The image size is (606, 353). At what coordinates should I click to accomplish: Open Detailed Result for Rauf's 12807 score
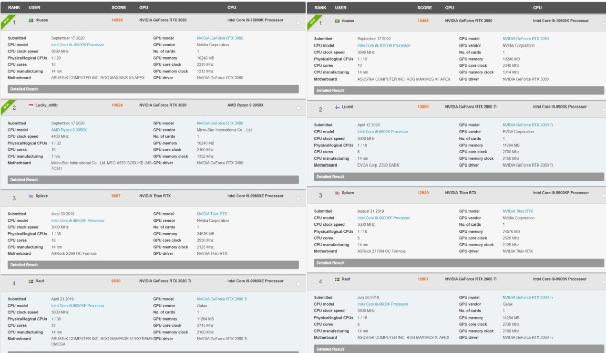pyautogui.click(x=459, y=349)
